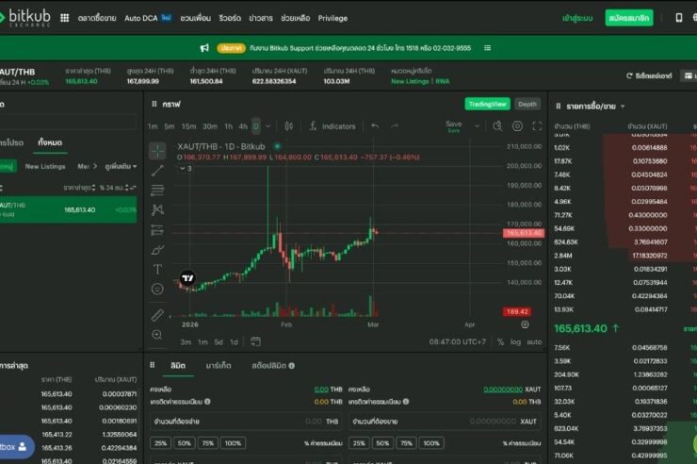Select the Text tool in chart toolbar
This screenshot has width=697, height=464.
157,269
